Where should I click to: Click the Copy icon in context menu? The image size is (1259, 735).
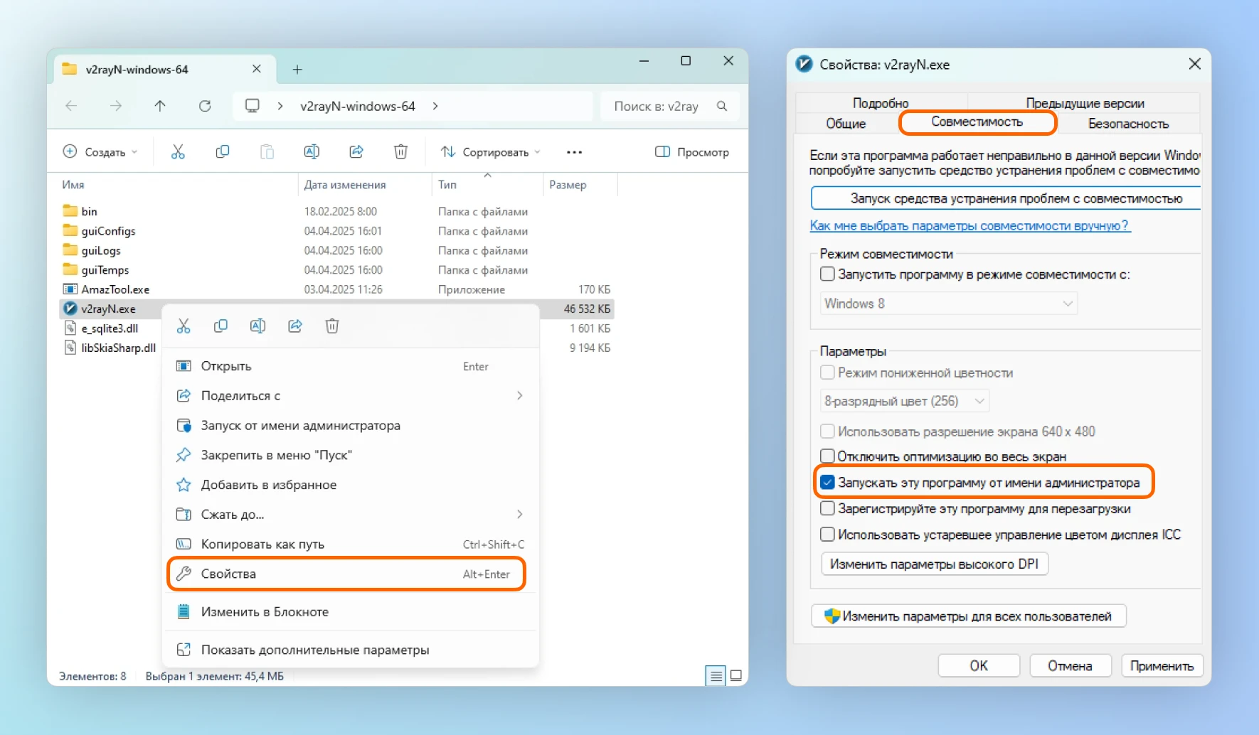tap(221, 326)
